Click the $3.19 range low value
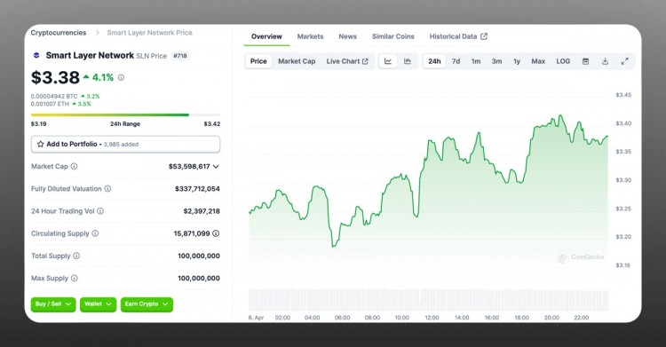The image size is (666, 347). (39, 124)
